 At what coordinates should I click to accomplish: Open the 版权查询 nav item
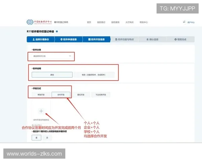115,22
